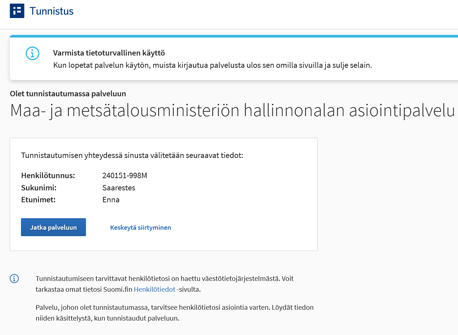This screenshot has width=458, height=335.
Task: Click the "Jatka palveluun" button
Action: (x=53, y=227)
